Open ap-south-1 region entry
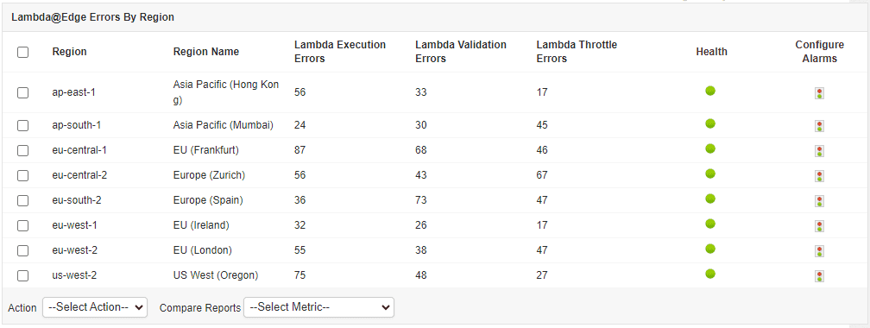 (x=77, y=125)
